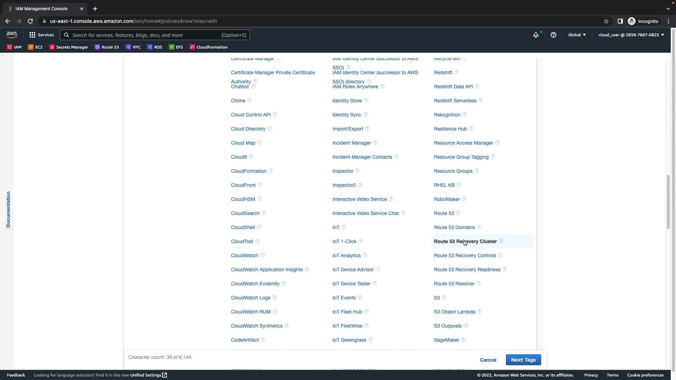
Task: Open the Documentation side tab
Action: 8,209
